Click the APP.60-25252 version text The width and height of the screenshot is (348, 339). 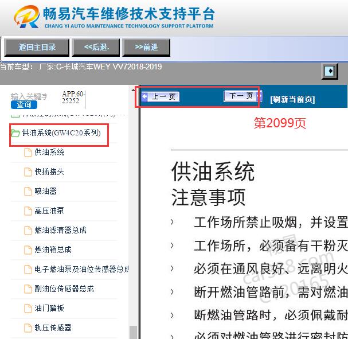point(73,98)
